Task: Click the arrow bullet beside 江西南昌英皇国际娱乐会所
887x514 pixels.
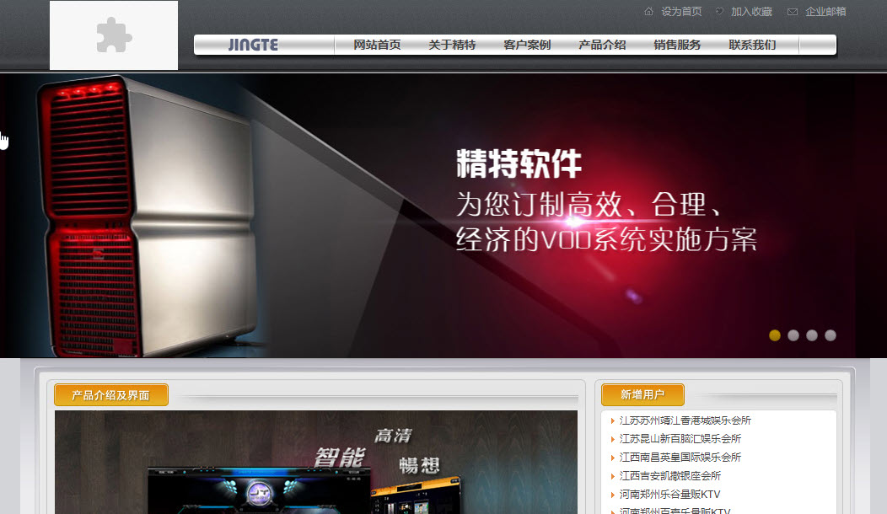Action: coord(613,458)
